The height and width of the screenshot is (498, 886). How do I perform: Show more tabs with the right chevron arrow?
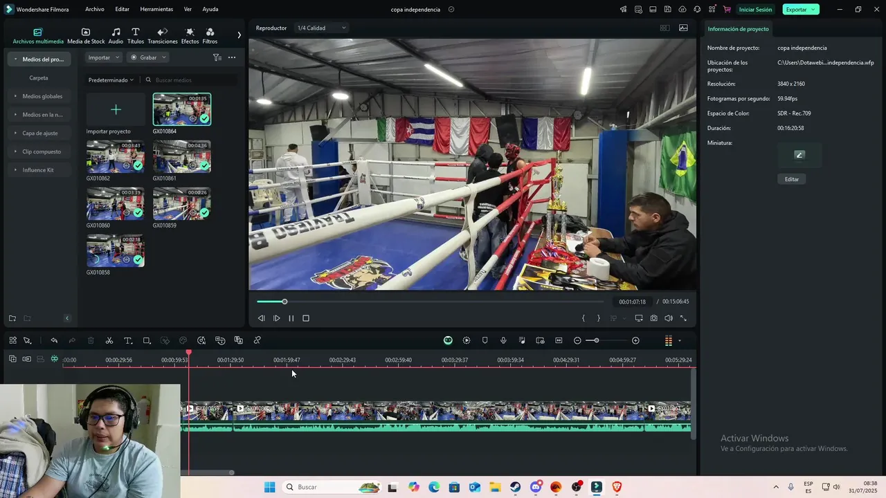(x=239, y=35)
